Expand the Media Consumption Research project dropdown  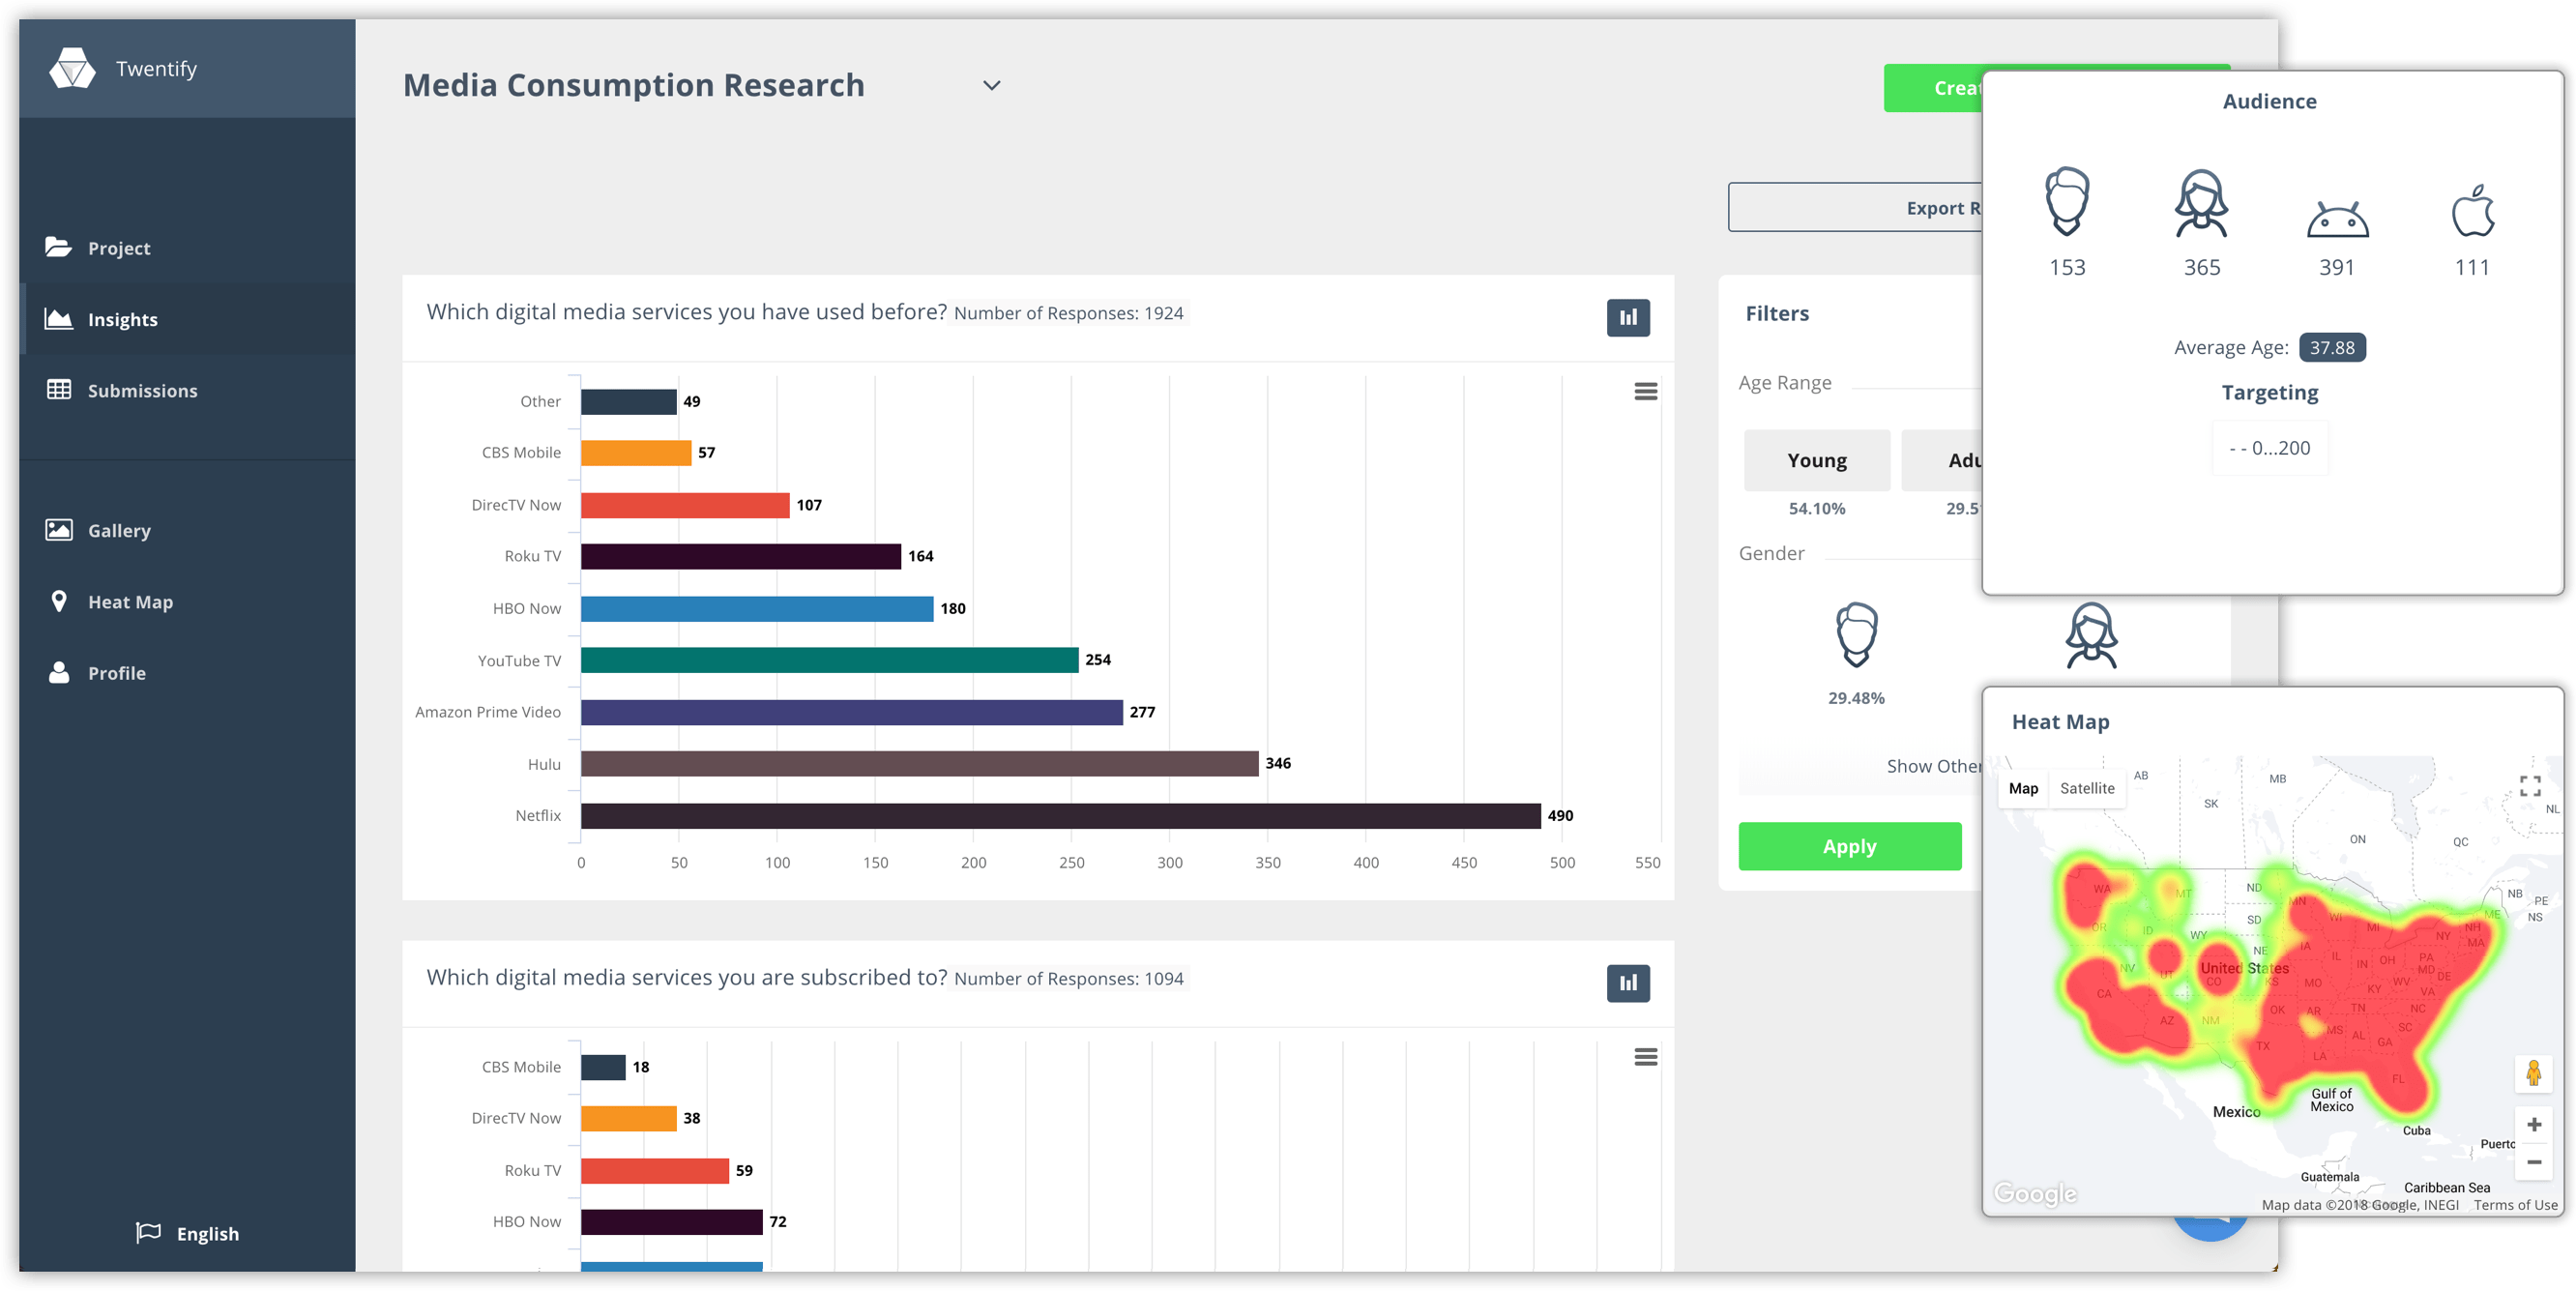point(991,85)
